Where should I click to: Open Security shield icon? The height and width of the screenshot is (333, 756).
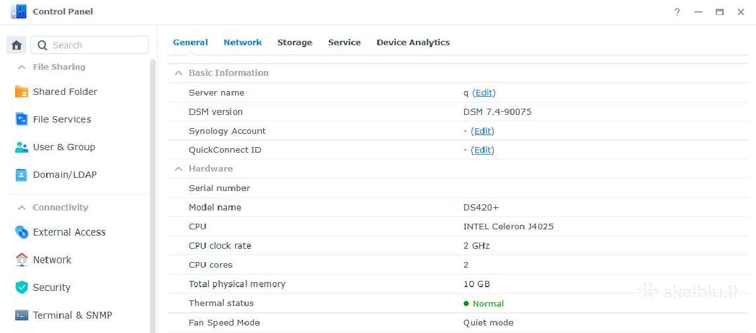click(21, 287)
